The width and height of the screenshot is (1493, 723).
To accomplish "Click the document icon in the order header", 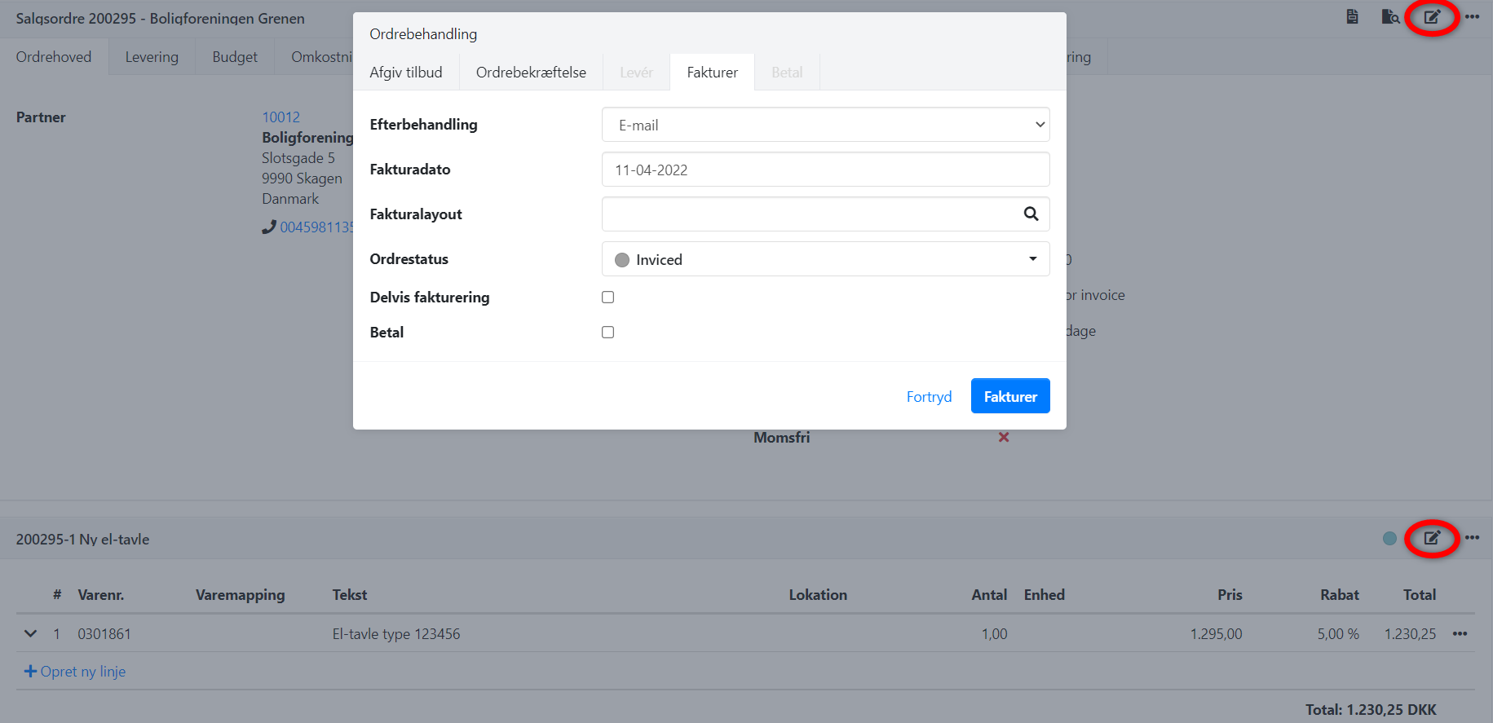I will pyautogui.click(x=1352, y=16).
